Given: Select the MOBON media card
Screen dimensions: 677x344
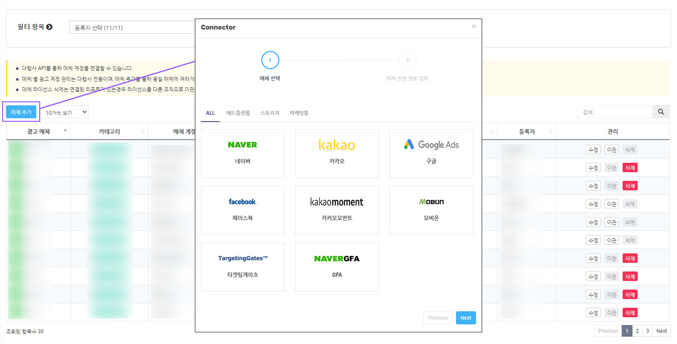Looking at the screenshot, I should (431, 210).
